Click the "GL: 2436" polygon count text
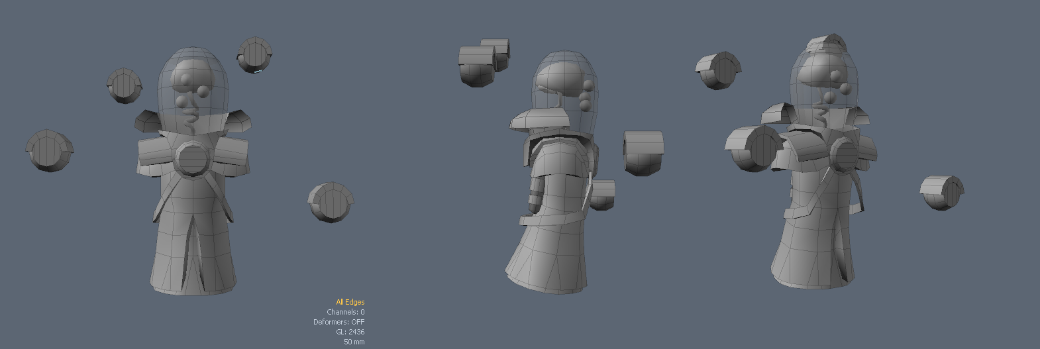 [350, 332]
